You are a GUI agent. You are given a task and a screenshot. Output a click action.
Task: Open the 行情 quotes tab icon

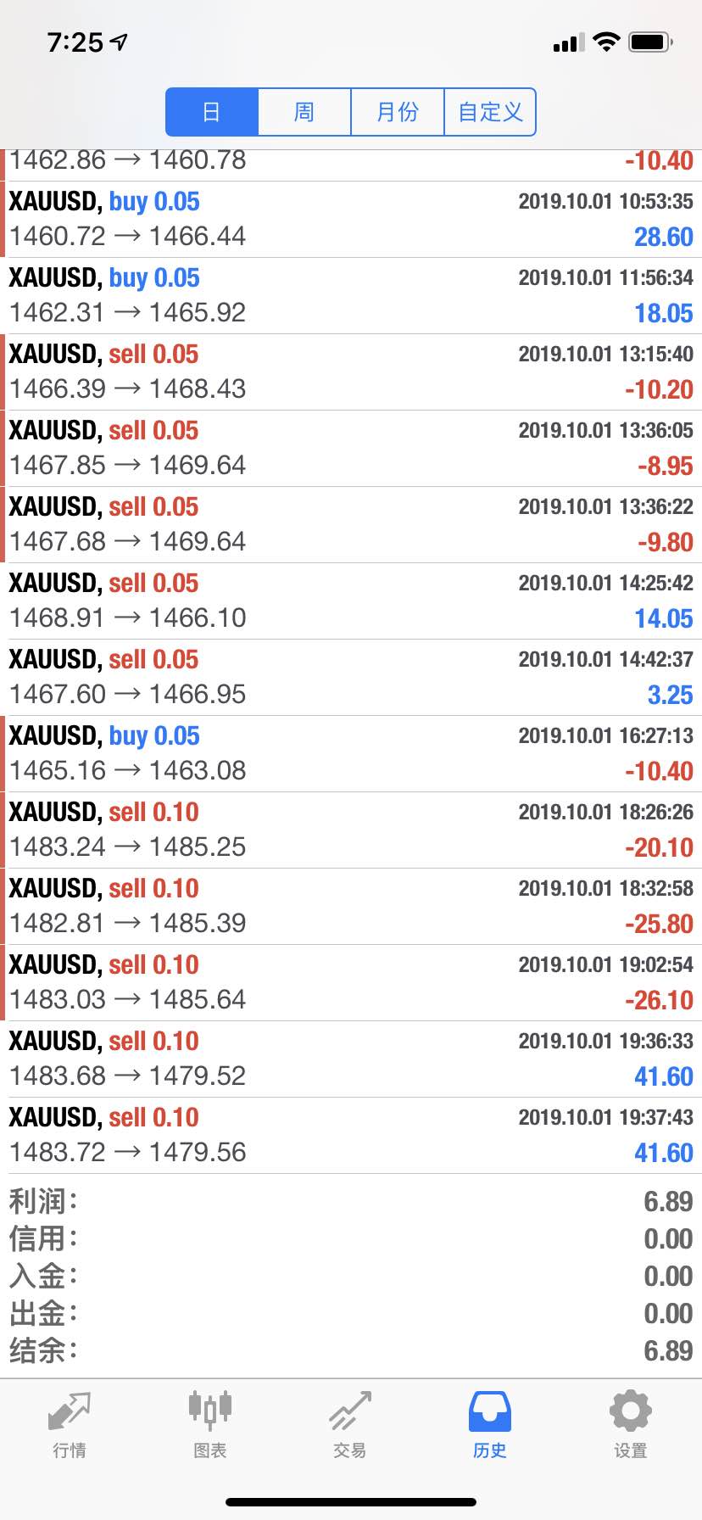tap(70, 1411)
